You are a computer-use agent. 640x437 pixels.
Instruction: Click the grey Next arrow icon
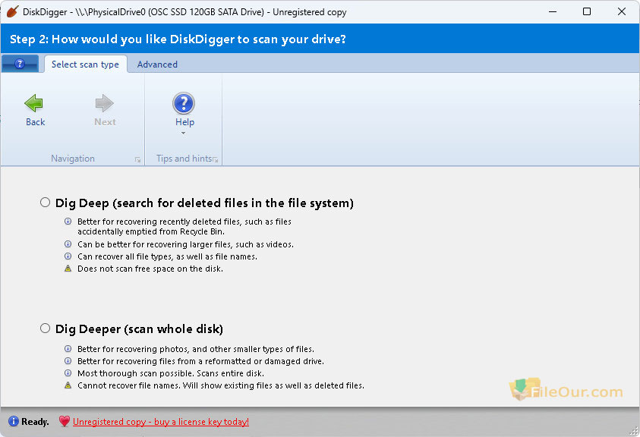[x=104, y=103]
